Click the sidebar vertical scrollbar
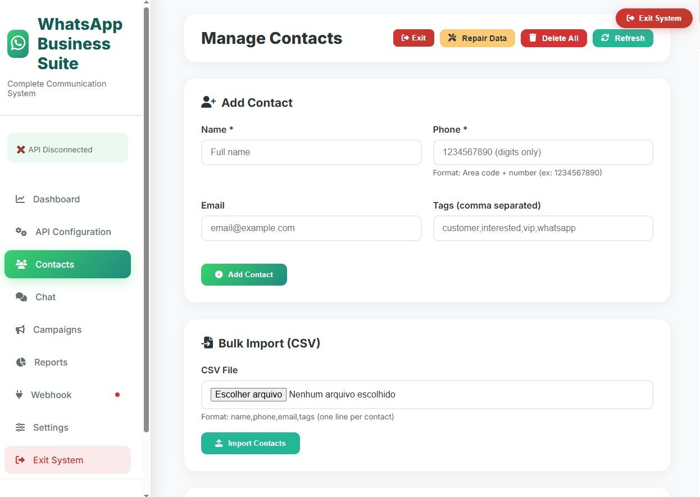The width and height of the screenshot is (700, 497). point(147,219)
